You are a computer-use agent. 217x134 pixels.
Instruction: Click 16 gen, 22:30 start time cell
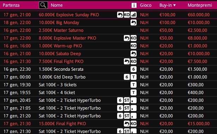17,69
